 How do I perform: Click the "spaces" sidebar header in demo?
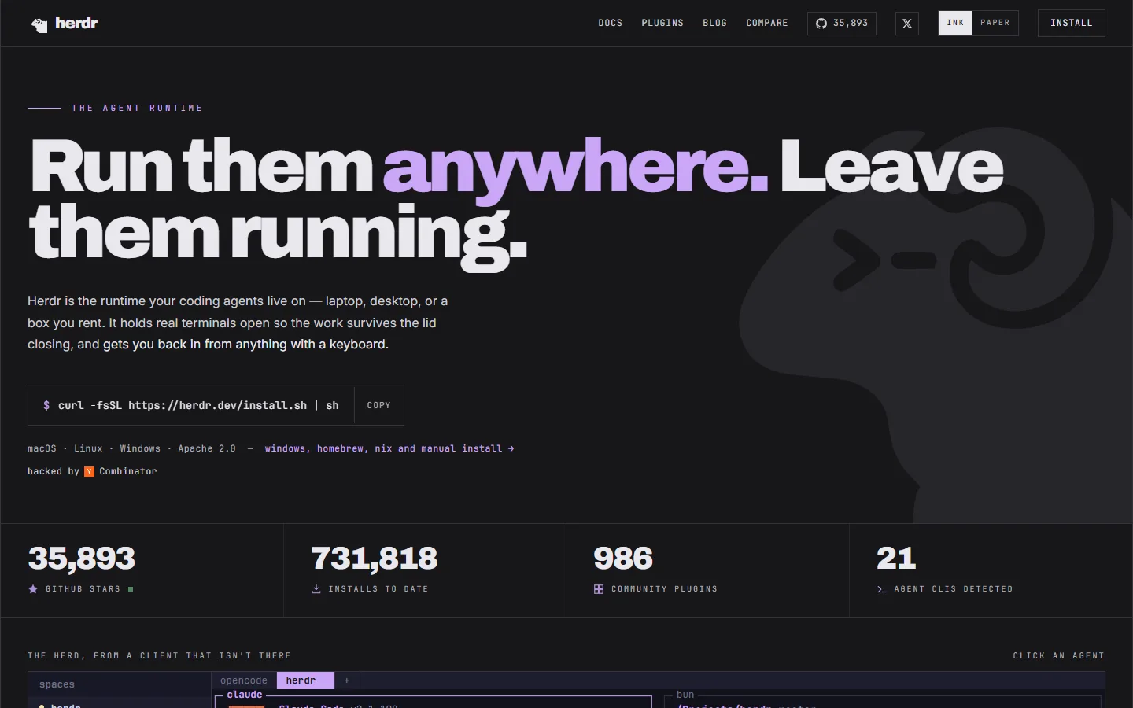(x=57, y=684)
